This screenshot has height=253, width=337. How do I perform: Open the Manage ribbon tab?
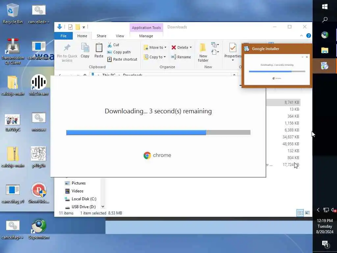(146, 36)
